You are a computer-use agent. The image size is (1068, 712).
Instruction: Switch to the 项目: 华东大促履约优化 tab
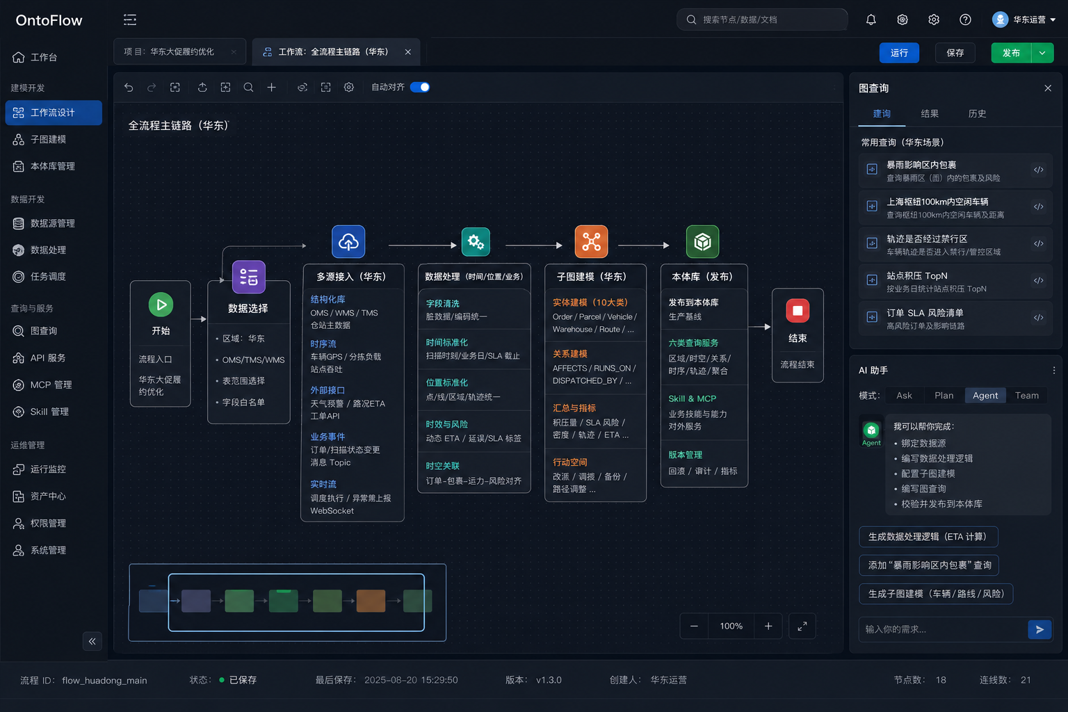[179, 51]
